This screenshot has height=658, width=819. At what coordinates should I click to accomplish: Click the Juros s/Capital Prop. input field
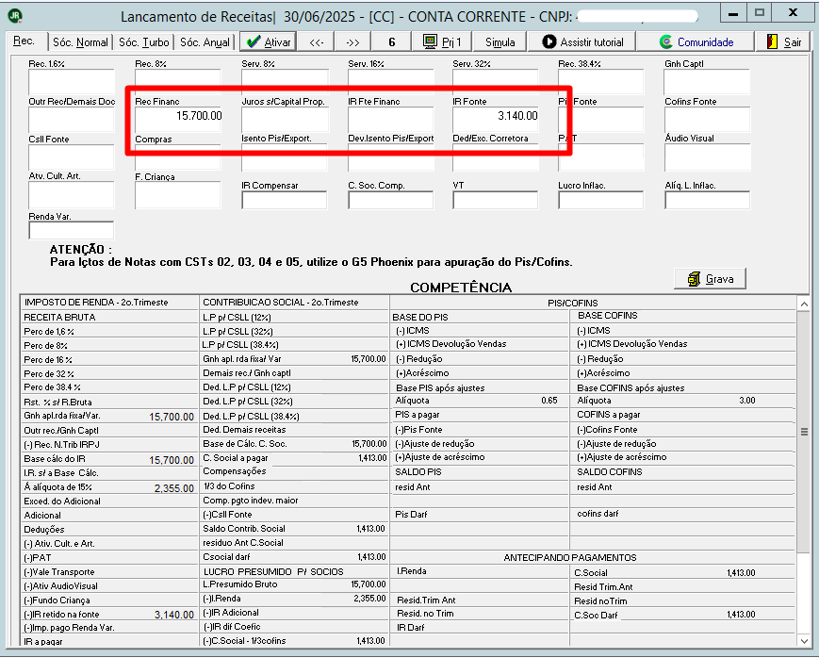[286, 120]
